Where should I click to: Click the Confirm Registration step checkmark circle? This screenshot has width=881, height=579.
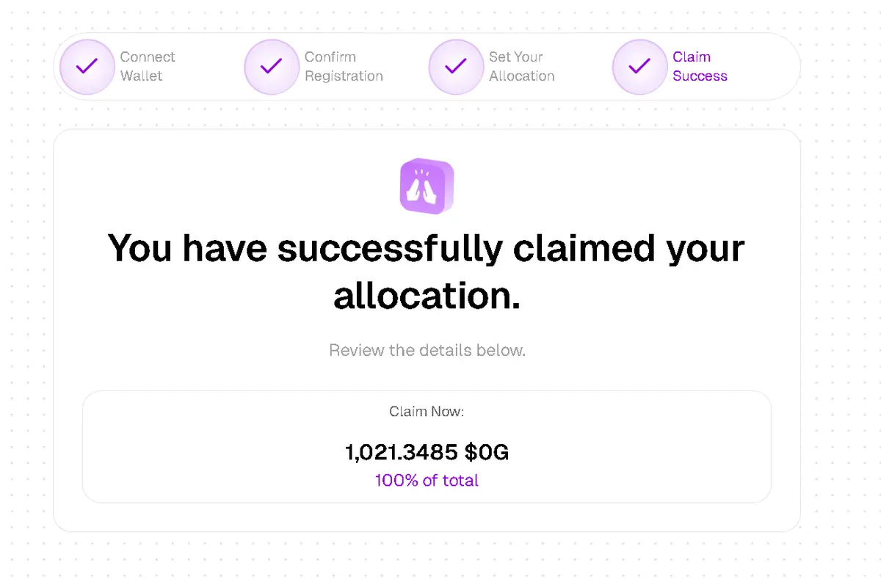click(272, 67)
